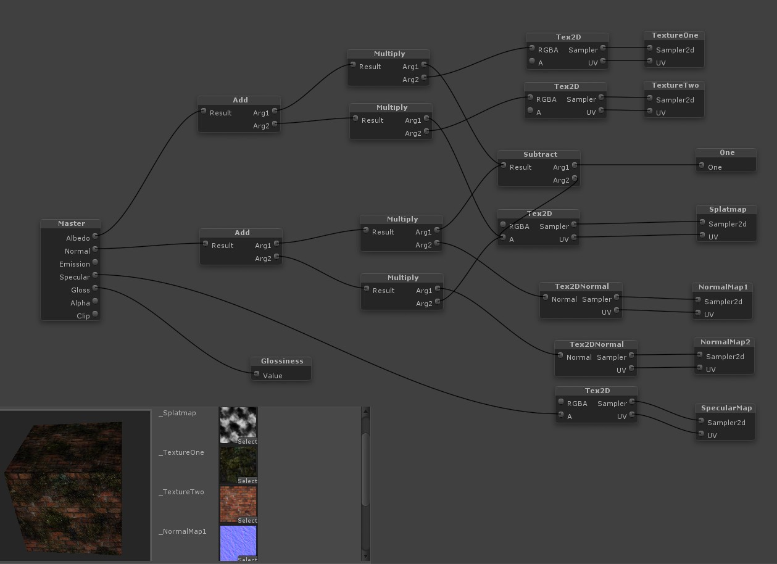Click the One output socket on the One node
The width and height of the screenshot is (777, 564).
pyautogui.click(x=702, y=166)
